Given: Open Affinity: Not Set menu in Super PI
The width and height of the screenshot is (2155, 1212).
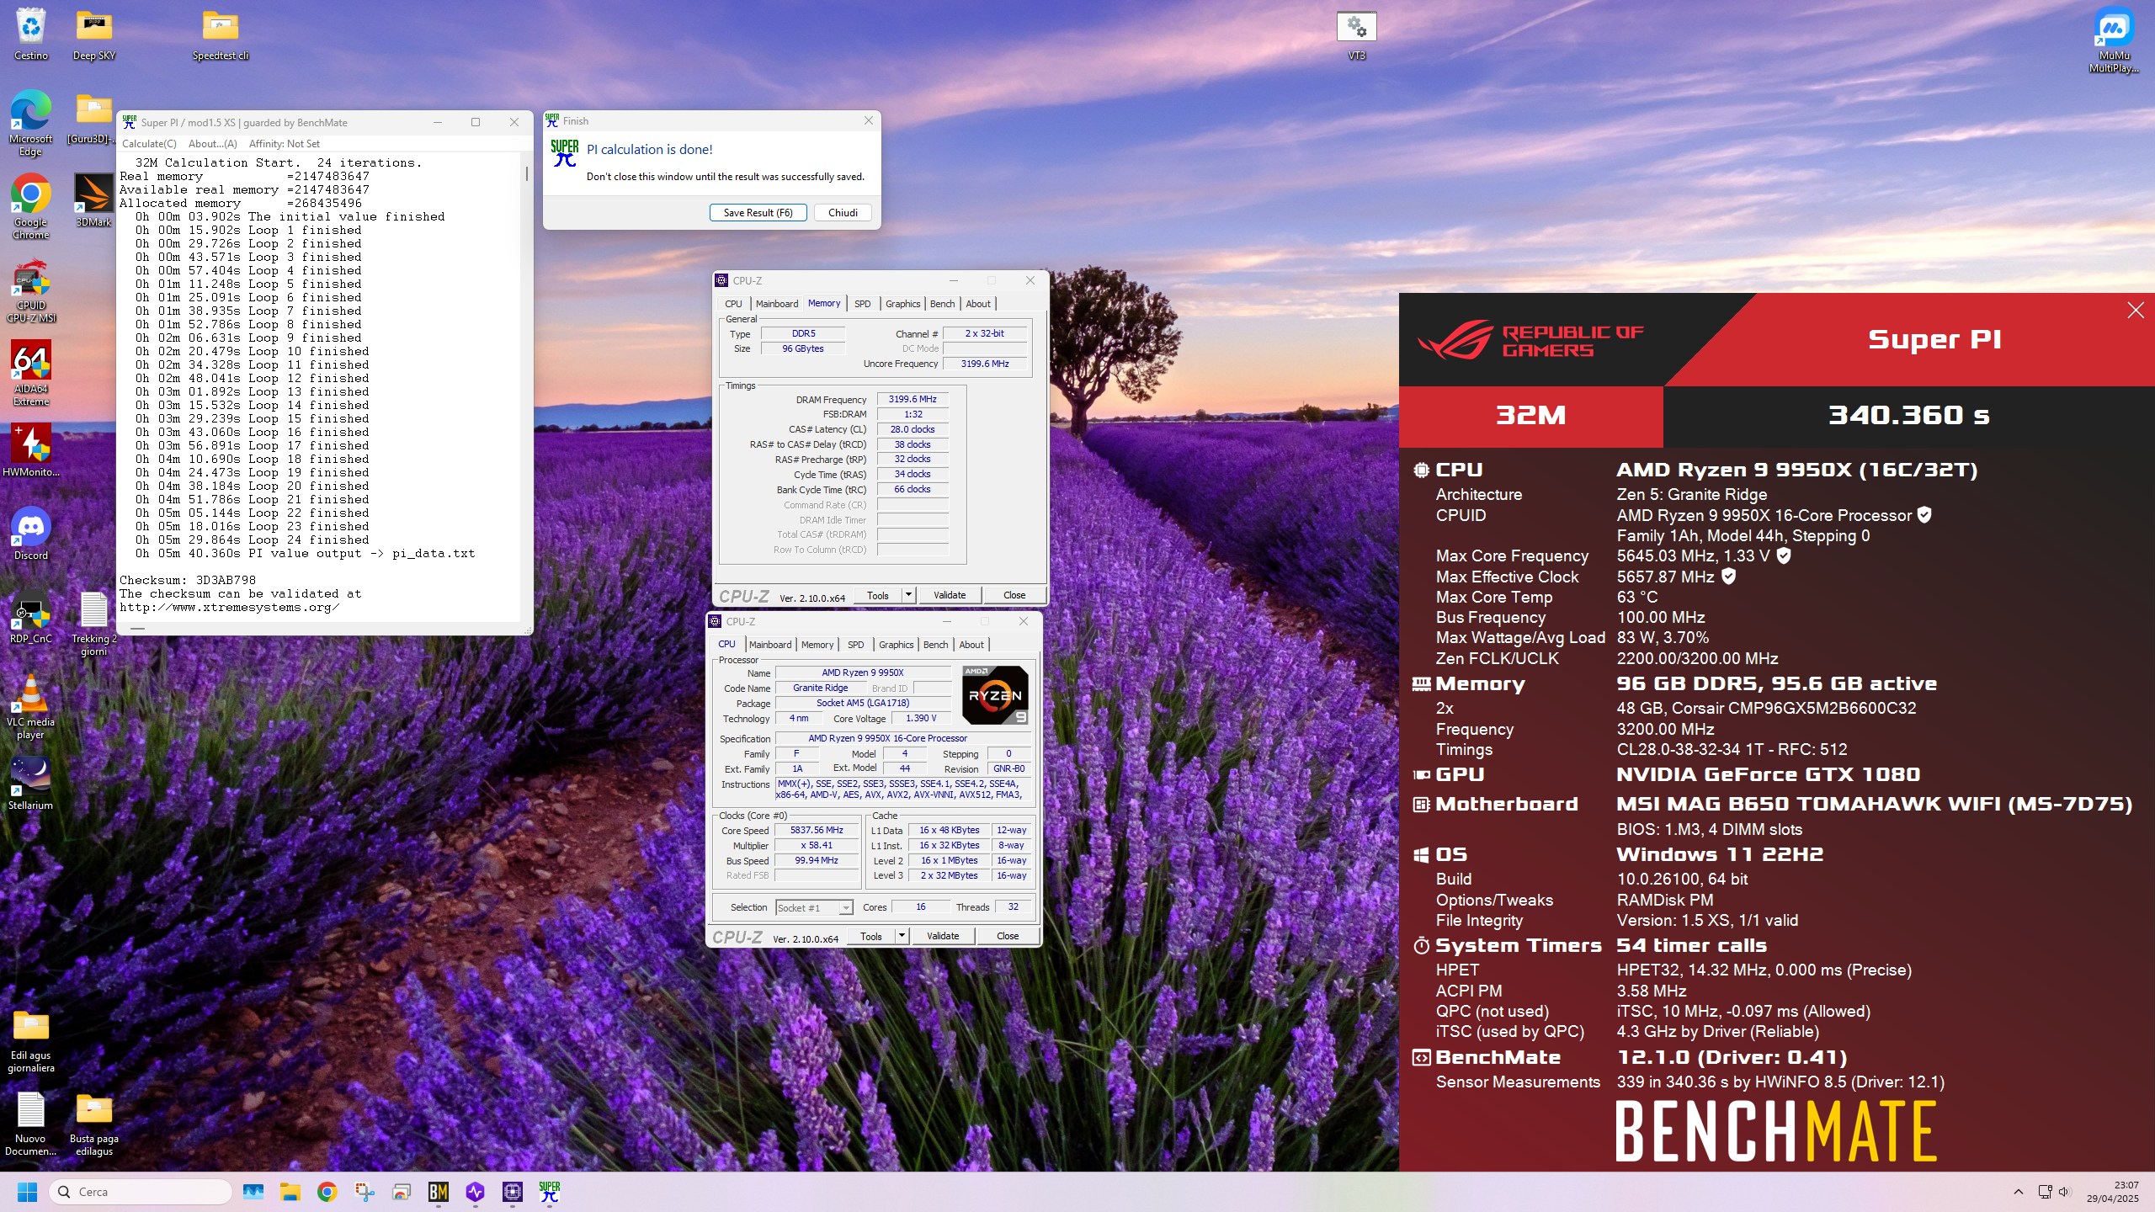Looking at the screenshot, I should (285, 144).
